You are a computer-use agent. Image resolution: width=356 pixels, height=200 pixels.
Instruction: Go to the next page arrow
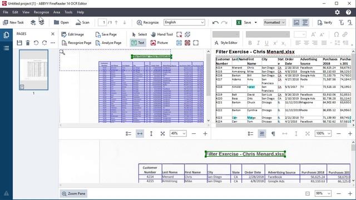click(125, 22)
